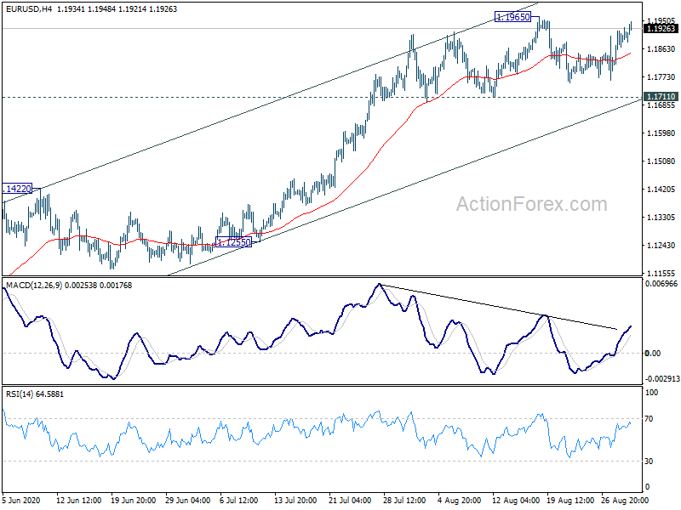681x510 pixels.
Task: Click the MACD scale value 0.006966
Action: pyautogui.click(x=661, y=284)
